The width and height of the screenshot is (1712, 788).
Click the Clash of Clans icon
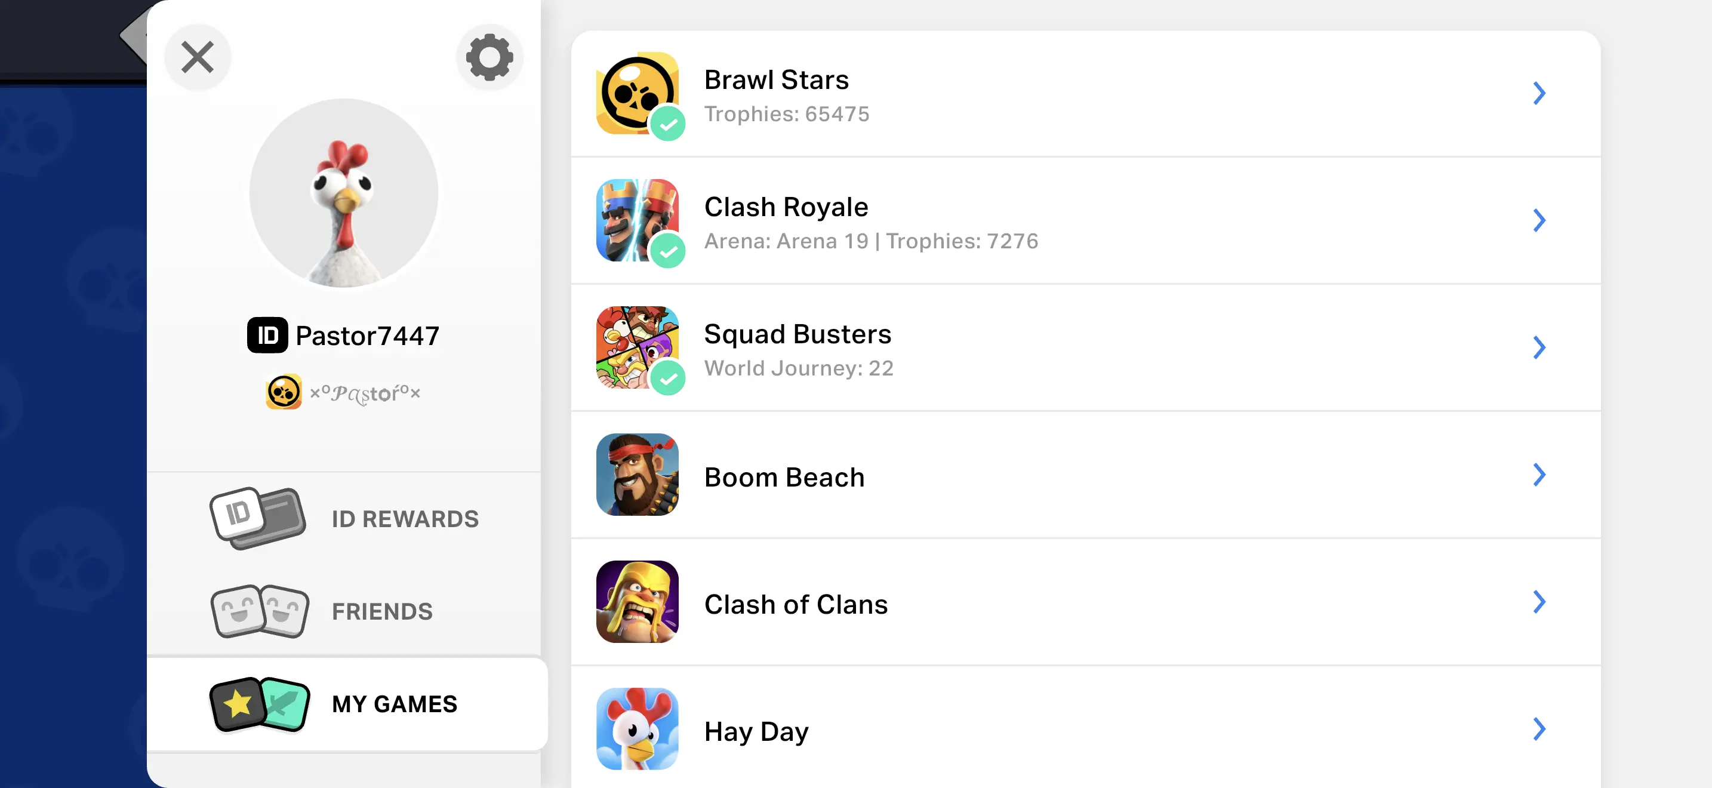(x=637, y=602)
